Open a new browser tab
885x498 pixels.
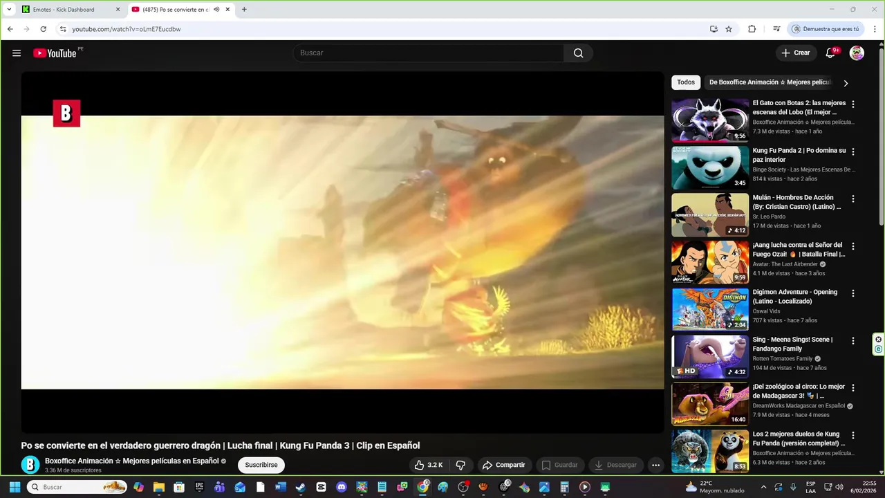[244, 10]
